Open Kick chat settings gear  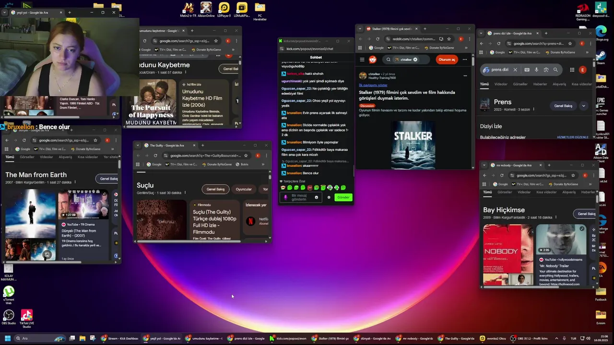pyautogui.click(x=329, y=197)
